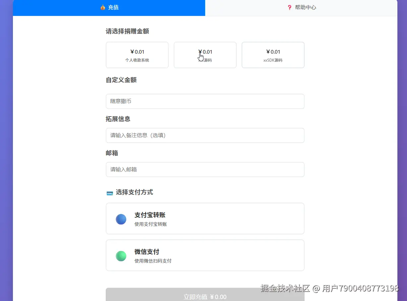
Task: Click the question mark icon on 帮助中心
Action: coord(289,8)
